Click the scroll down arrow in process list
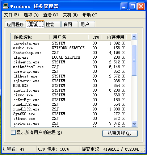This screenshot has width=147, height=155. point(134,123)
